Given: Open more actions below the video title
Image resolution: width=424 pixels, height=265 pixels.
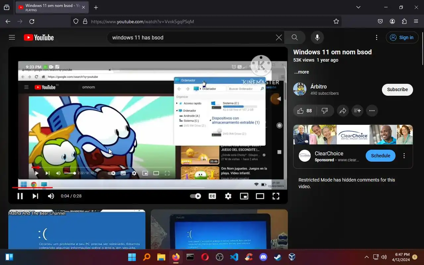Looking at the screenshot, I should 372,111.
